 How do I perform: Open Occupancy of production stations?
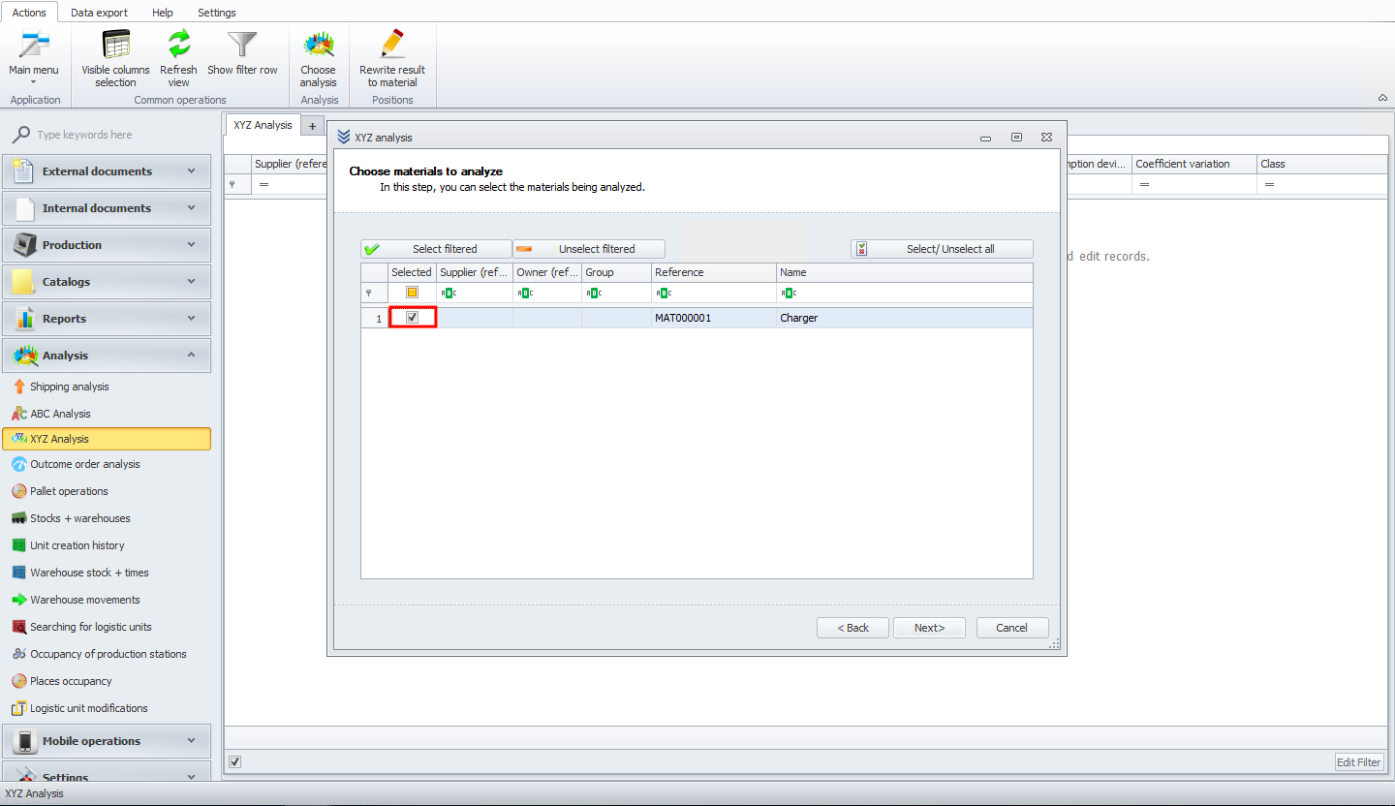108,654
